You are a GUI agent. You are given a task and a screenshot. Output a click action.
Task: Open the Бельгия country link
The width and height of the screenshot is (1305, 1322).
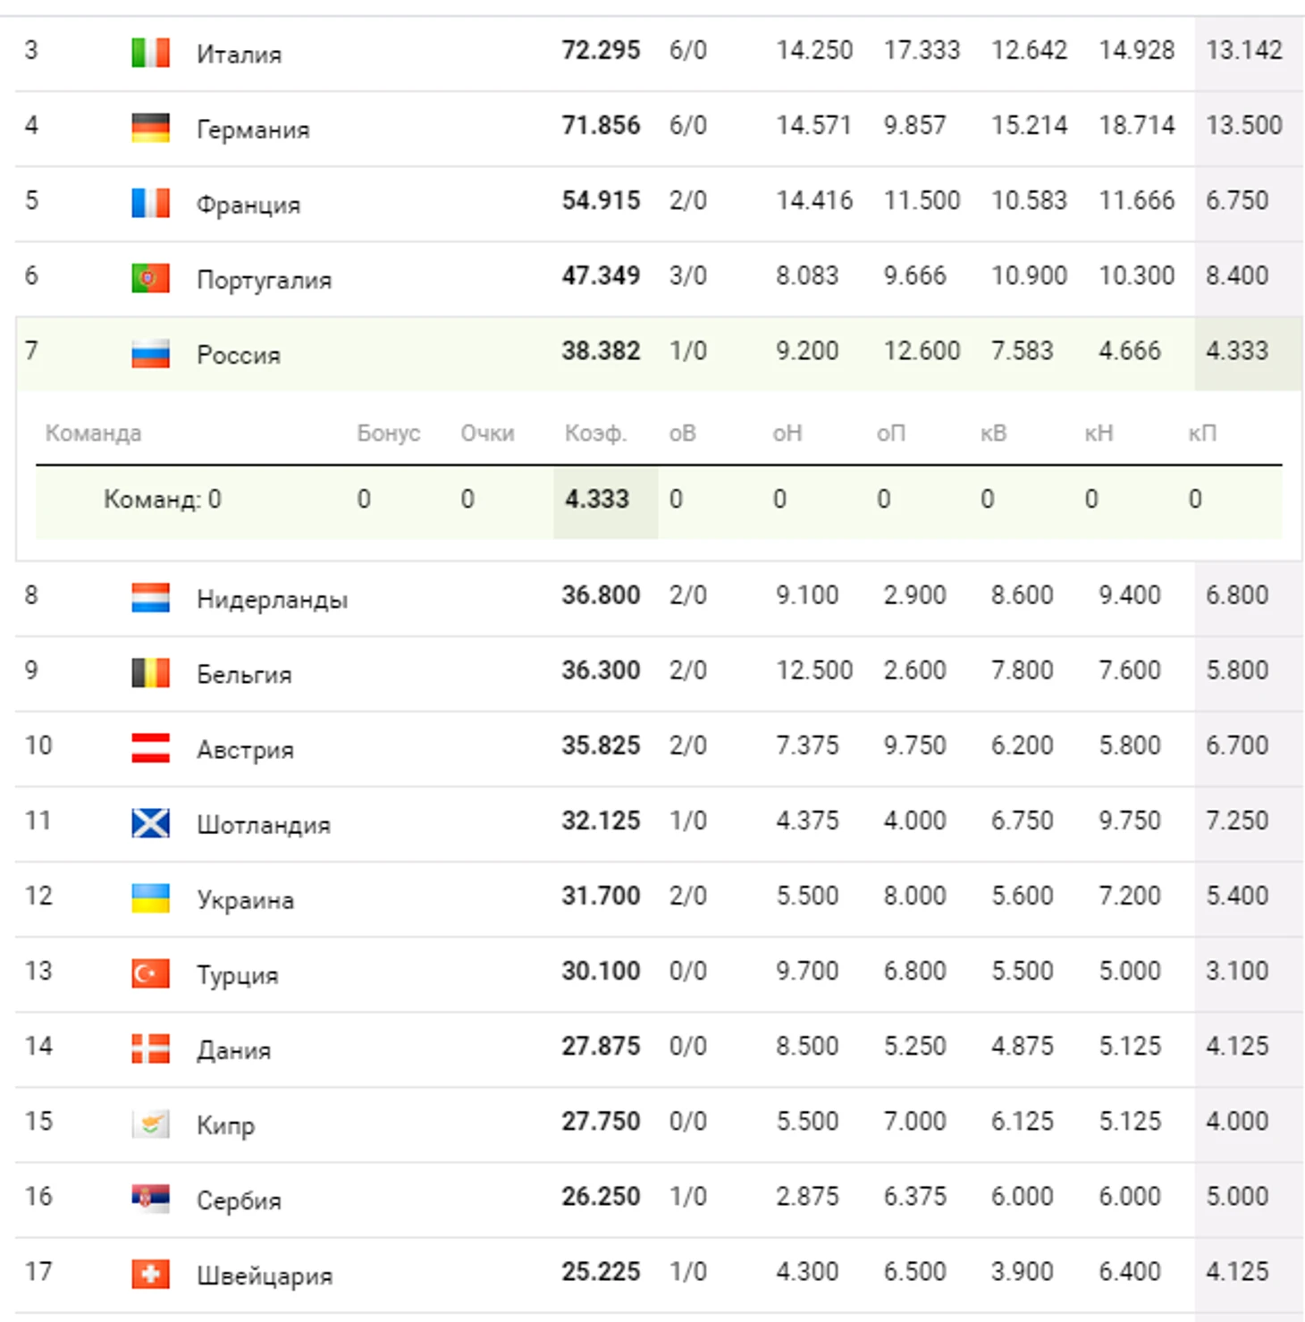tap(244, 674)
